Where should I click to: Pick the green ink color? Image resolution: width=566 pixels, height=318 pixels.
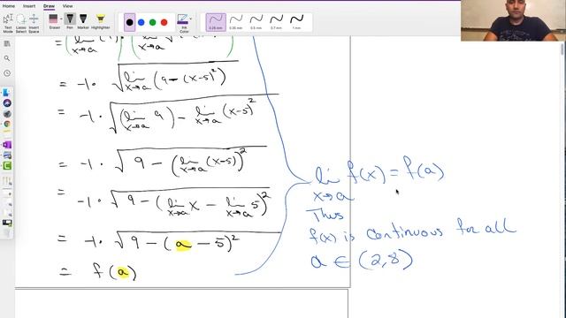pyautogui.click(x=153, y=22)
